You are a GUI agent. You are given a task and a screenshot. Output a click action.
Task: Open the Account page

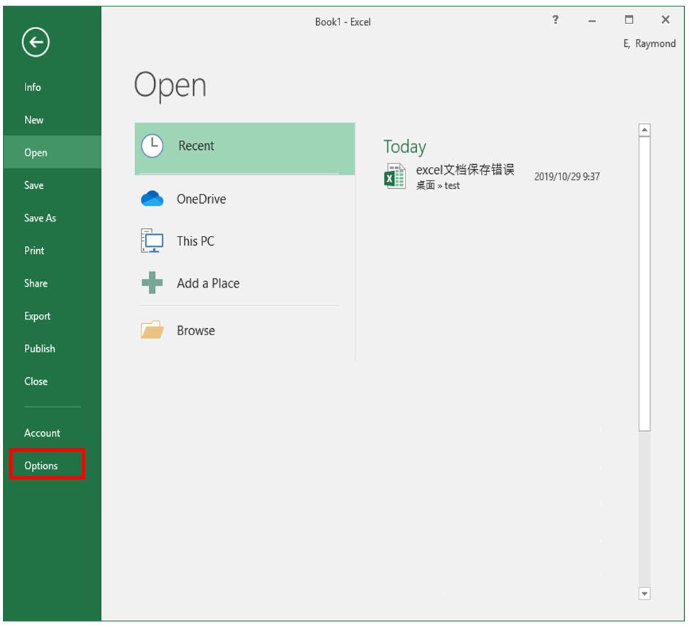point(42,433)
